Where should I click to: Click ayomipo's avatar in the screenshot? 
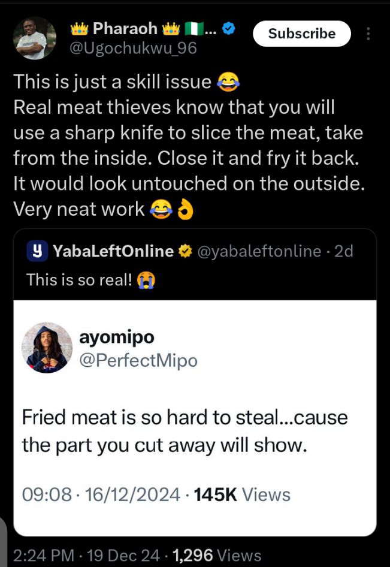(47, 348)
